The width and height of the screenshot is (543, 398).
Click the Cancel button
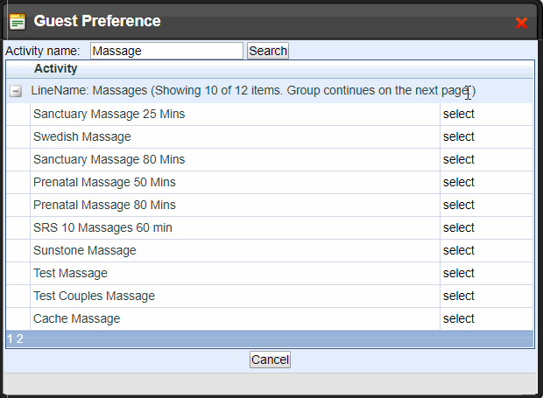(x=270, y=360)
